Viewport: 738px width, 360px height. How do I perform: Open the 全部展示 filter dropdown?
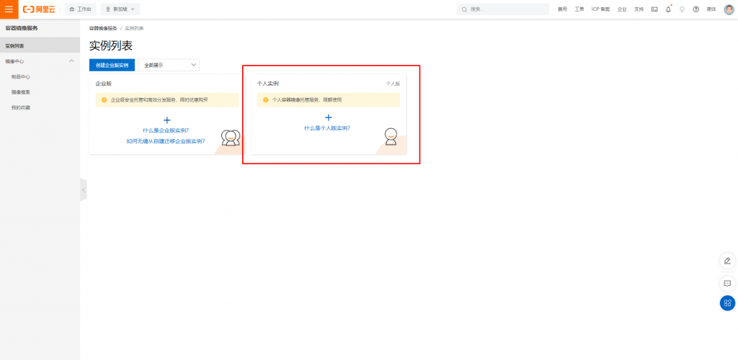tap(169, 66)
